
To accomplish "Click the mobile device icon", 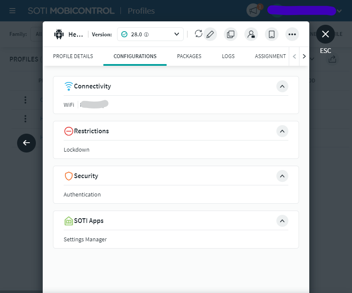I will 272,34.
